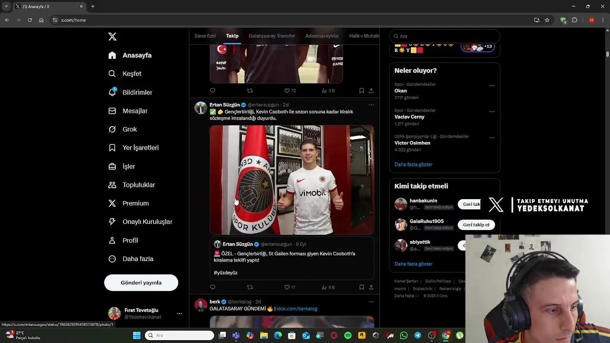
Task: Share Ertan Süzgün's Gençlerbirliği post
Action: pos(371,287)
